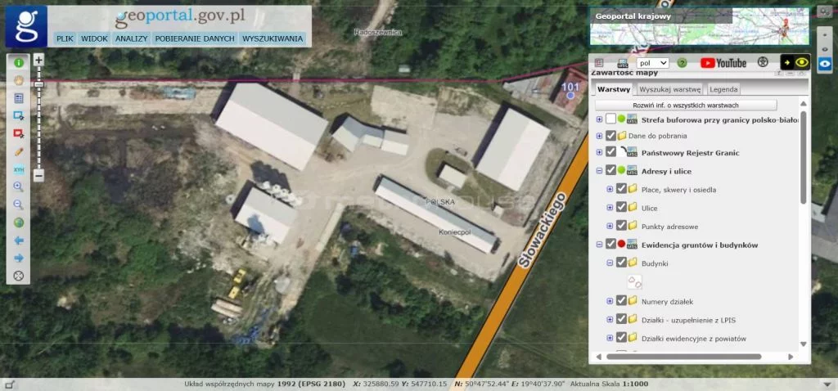This screenshot has width=838, height=391.
Task: Click address point 101 on map
Action: point(570,95)
